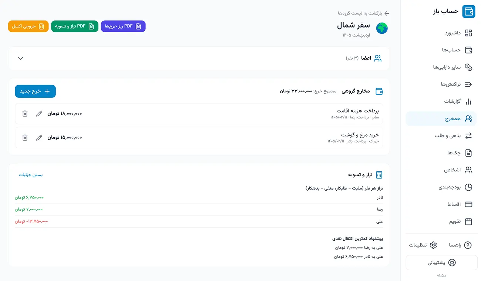Open بودجه‌بندی menu item
This screenshot has width=481, height=281.
(441, 187)
